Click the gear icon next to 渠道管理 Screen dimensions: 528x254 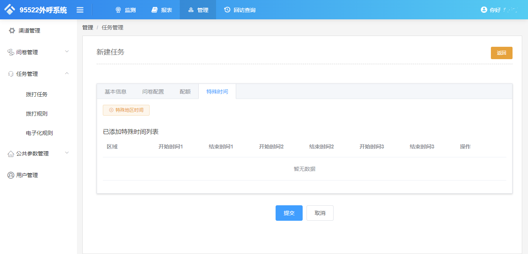point(12,31)
